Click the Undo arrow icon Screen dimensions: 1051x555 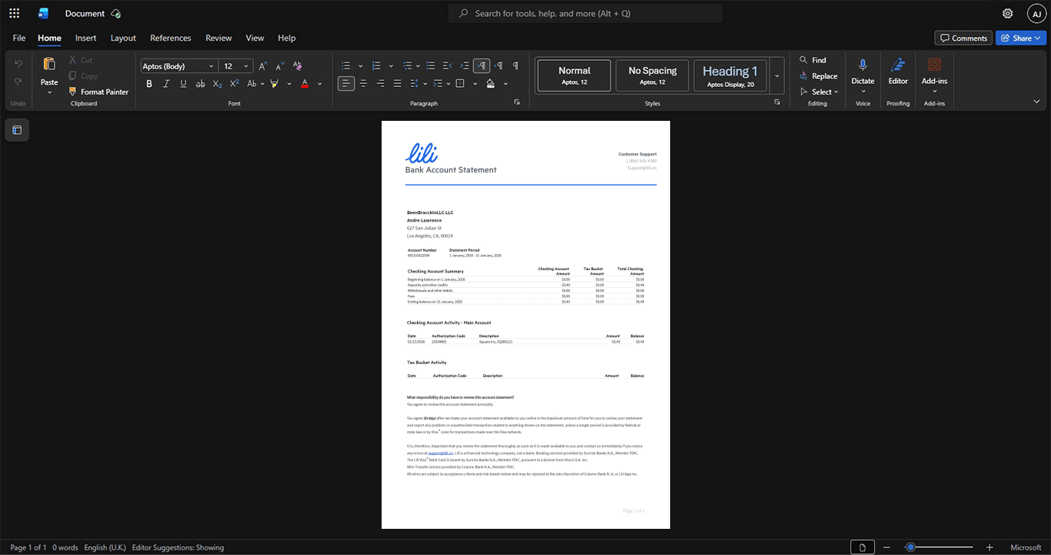point(18,63)
